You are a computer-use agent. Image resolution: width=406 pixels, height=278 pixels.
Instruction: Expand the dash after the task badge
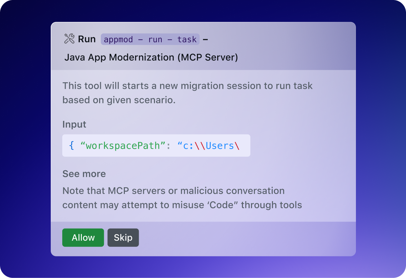click(x=205, y=39)
